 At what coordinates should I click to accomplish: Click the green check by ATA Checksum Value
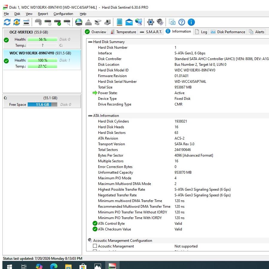[95, 229]
